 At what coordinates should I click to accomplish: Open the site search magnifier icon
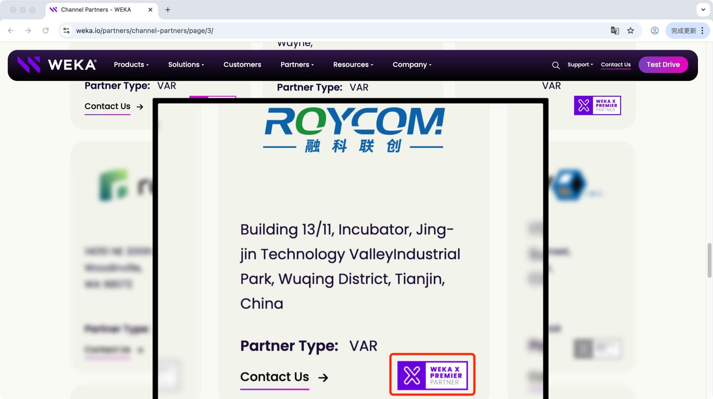point(556,65)
